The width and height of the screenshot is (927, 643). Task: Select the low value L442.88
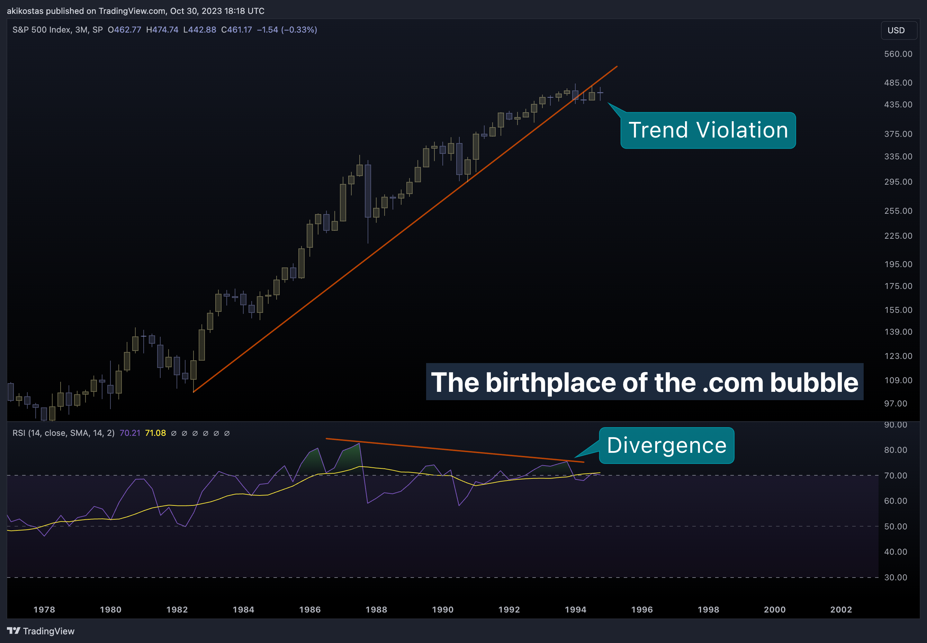200,30
